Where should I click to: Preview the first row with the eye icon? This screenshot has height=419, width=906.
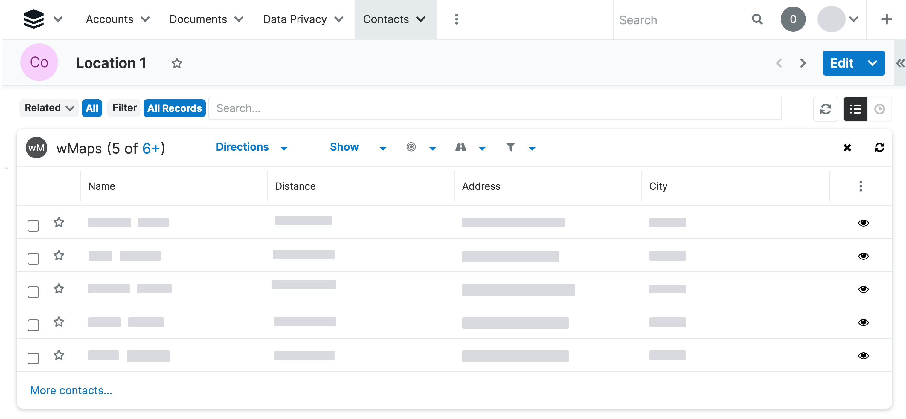click(863, 223)
